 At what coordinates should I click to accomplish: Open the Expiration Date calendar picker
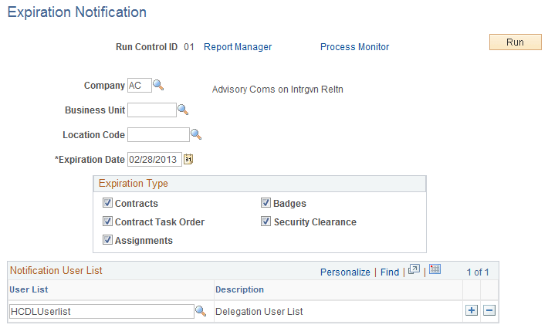[x=188, y=160]
